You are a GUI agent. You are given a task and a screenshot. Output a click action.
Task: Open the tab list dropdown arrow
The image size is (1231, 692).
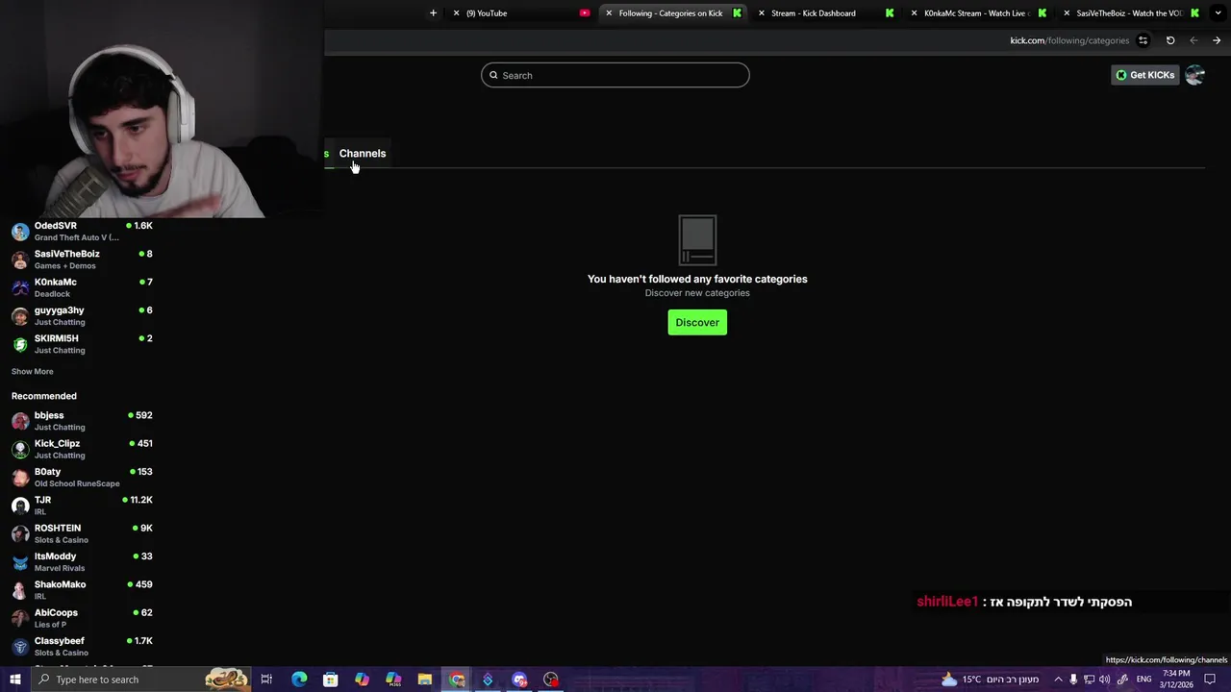tap(1218, 13)
